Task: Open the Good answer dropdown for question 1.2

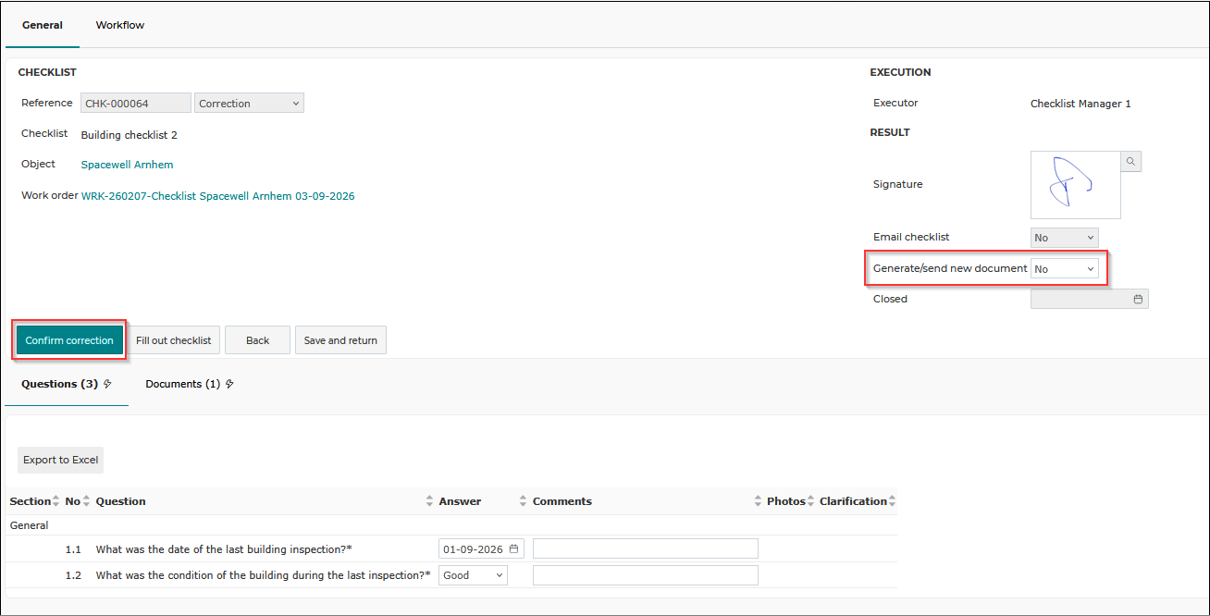Action: coord(473,575)
